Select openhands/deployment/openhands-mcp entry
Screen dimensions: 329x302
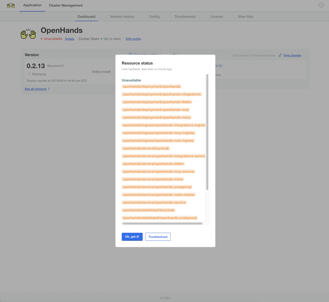click(156, 110)
